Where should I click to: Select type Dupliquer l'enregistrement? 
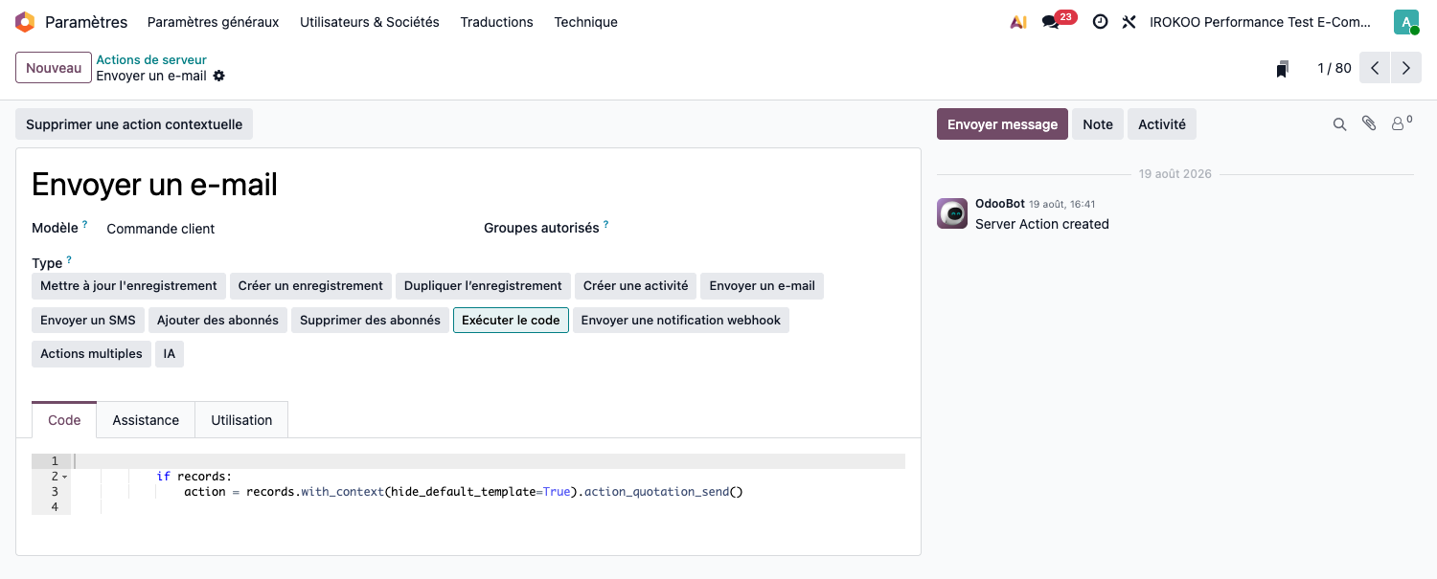[x=483, y=286]
